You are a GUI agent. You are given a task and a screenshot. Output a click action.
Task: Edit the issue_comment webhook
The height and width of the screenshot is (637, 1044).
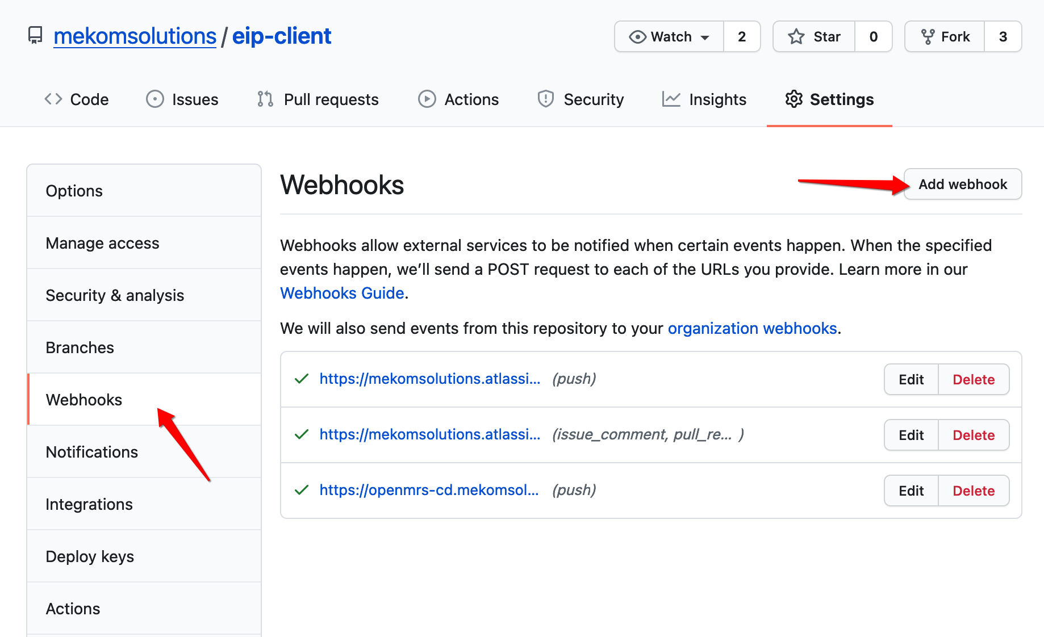click(x=911, y=435)
